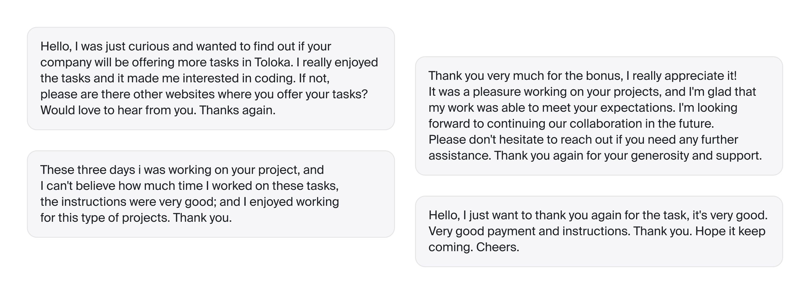Click the 'Please don't hesitate to reach out' line
This screenshot has width=810, height=294.
(583, 140)
